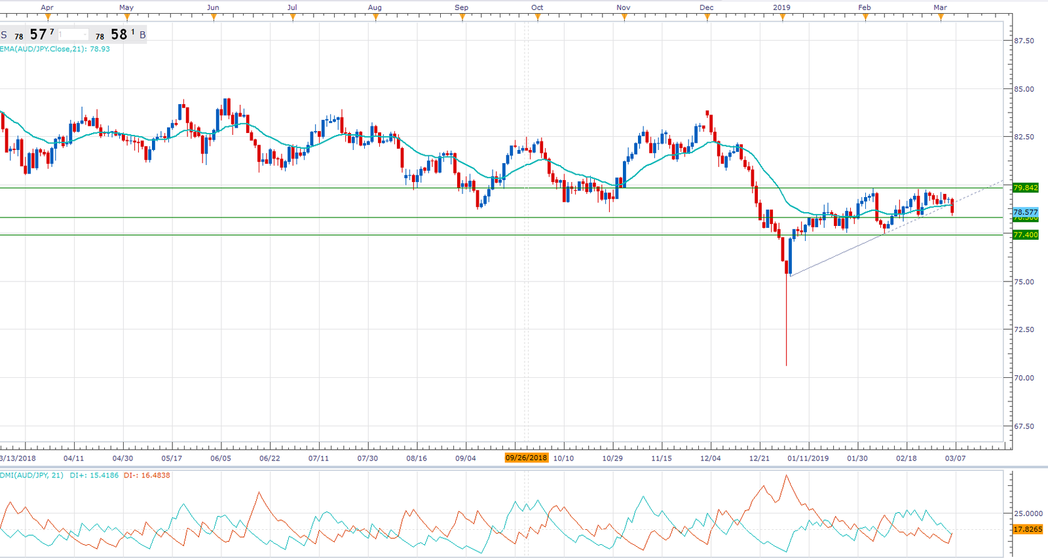Click the 82.50 price axis label
1048x558 pixels.
coord(1024,137)
